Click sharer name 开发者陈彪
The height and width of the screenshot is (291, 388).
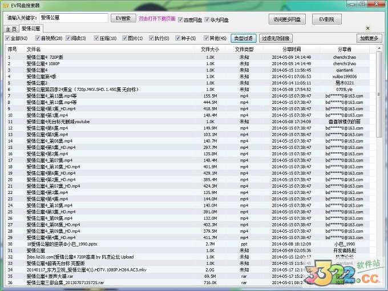345,250
